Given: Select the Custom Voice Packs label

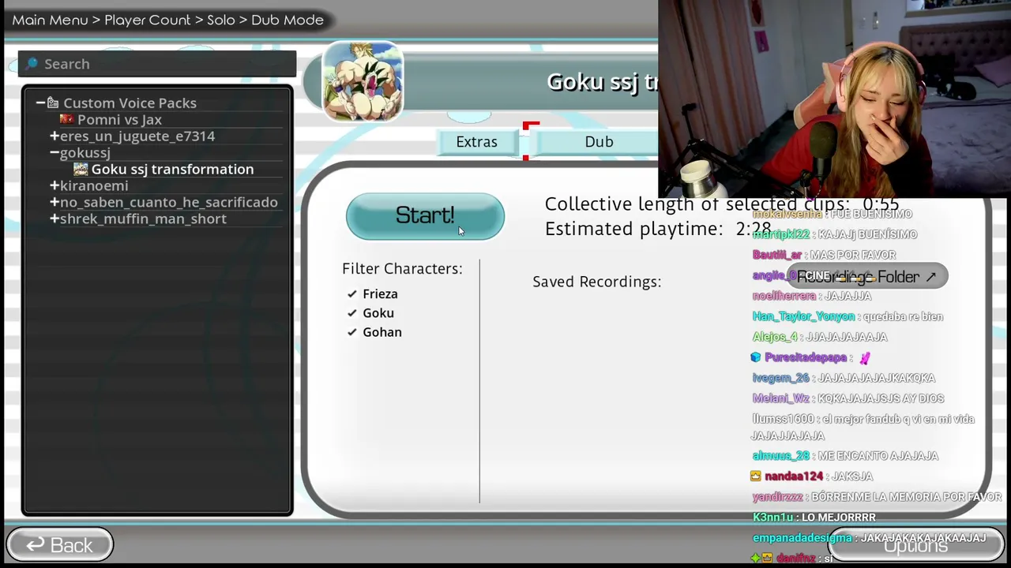Looking at the screenshot, I should (x=130, y=103).
